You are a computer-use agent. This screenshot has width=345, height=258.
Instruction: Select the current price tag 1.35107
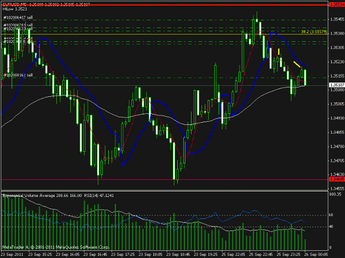click(337, 85)
